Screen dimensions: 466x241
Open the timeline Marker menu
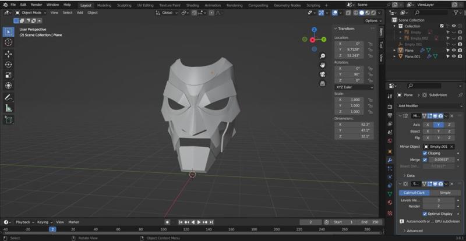pyautogui.click(x=74, y=222)
